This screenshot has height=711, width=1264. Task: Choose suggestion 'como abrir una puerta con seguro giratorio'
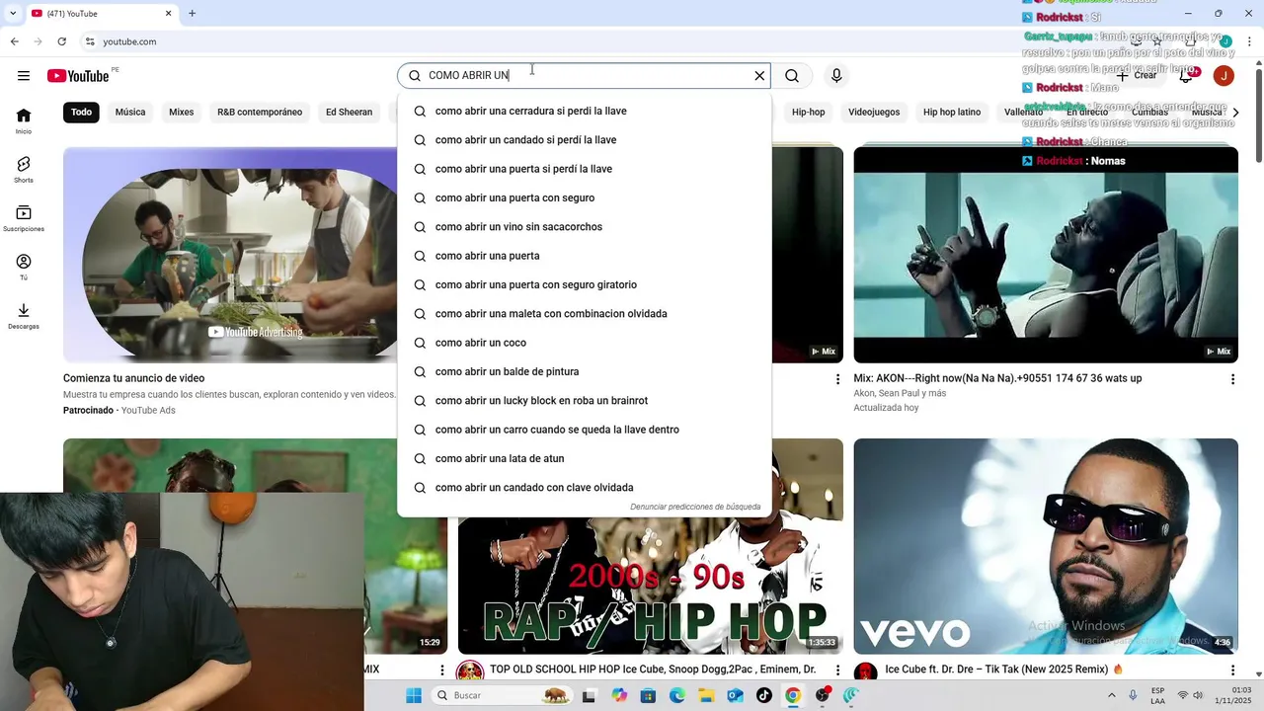tap(585, 285)
